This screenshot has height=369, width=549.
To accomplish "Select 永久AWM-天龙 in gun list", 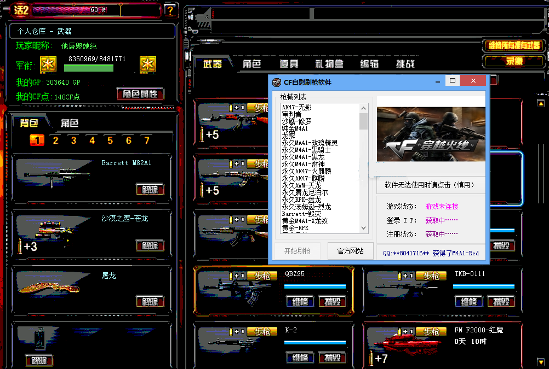I will 301,185.
